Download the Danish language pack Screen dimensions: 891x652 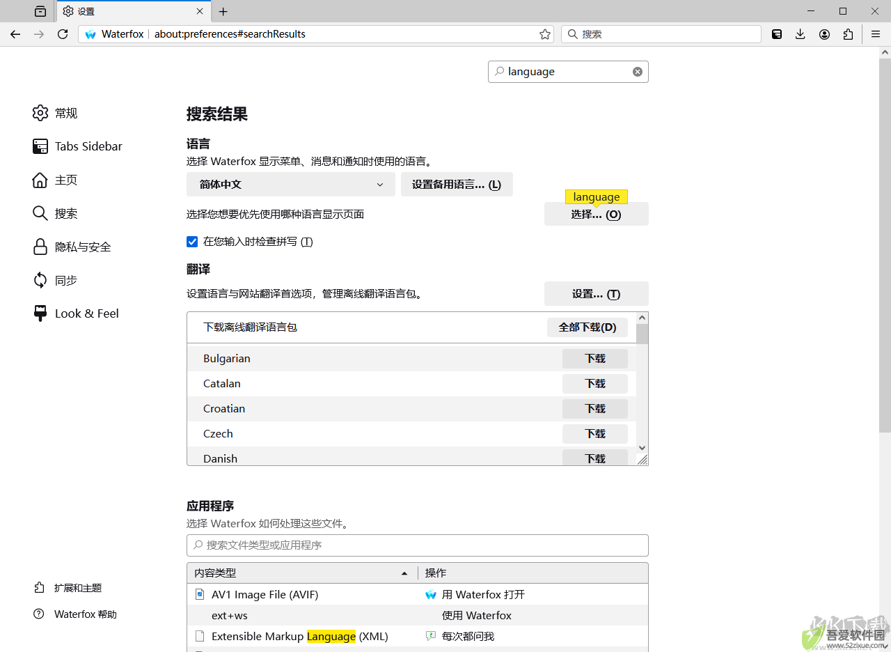pos(595,458)
